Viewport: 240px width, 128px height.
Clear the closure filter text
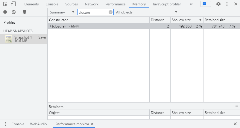pyautogui.click(x=110, y=12)
